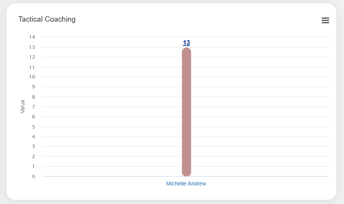
Task: Click the 10 y-axis tick label
Action: point(32,77)
